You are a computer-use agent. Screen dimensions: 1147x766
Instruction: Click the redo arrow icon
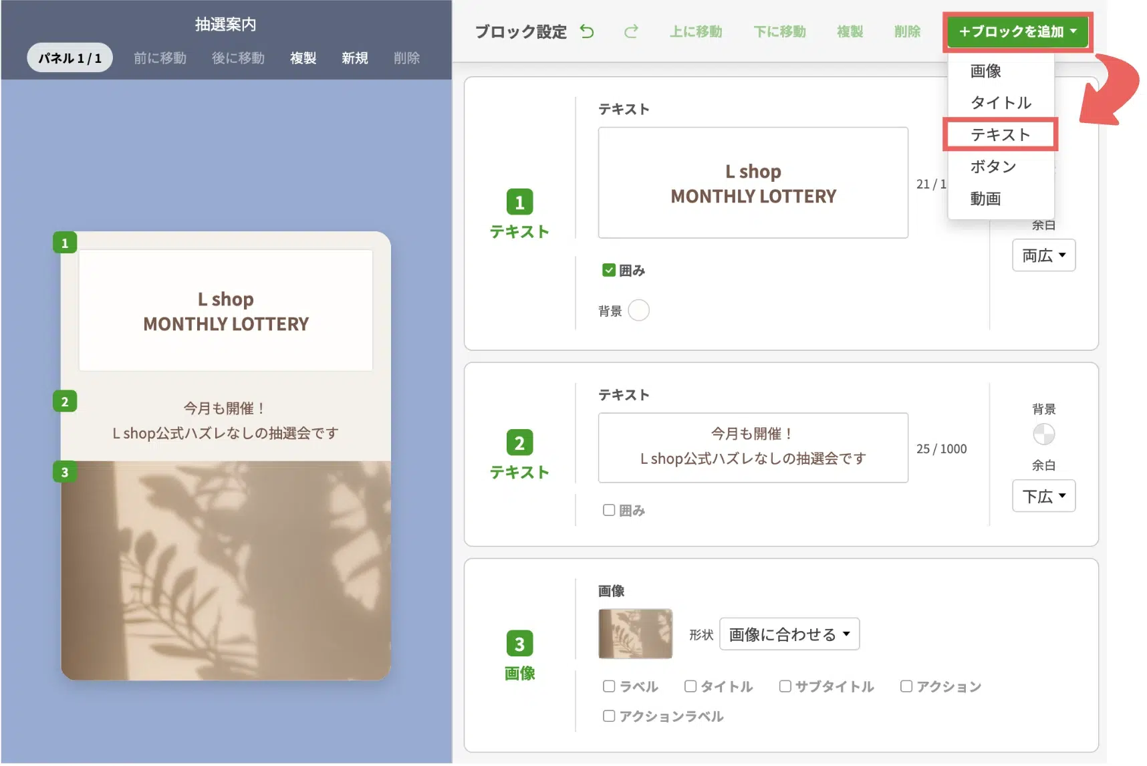coord(631,31)
